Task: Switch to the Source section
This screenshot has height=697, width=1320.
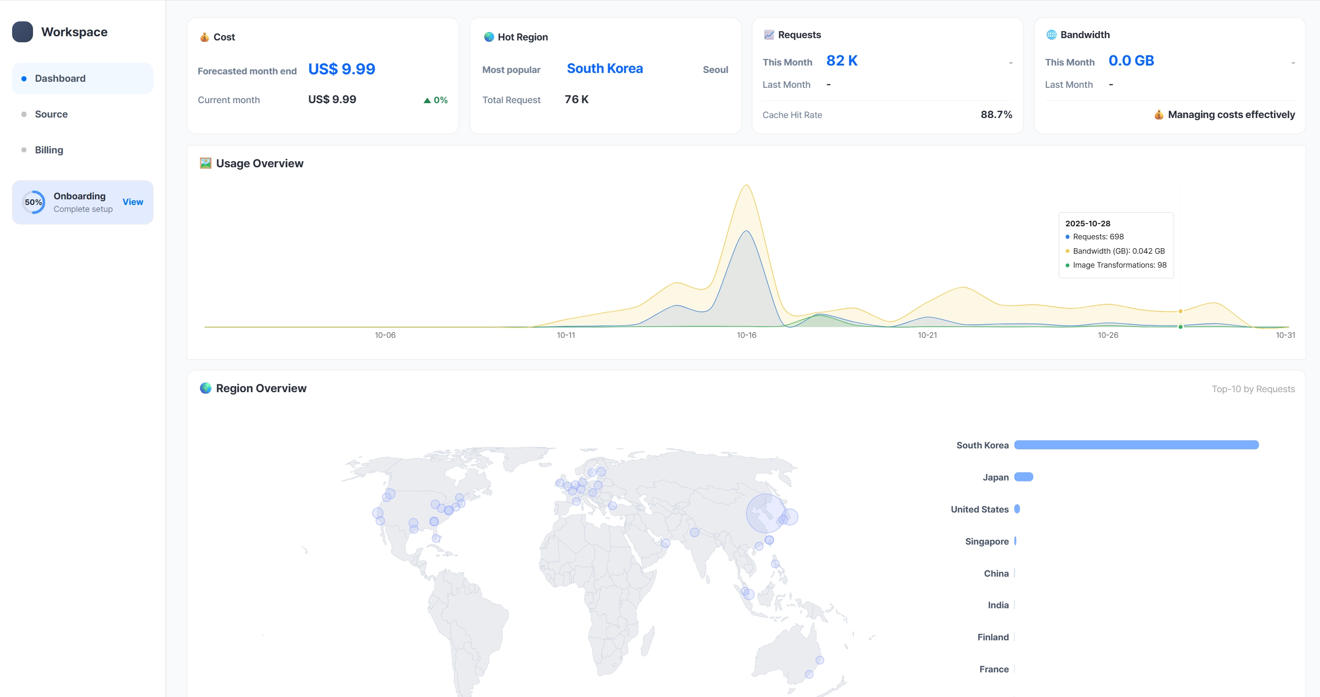Action: click(51, 114)
